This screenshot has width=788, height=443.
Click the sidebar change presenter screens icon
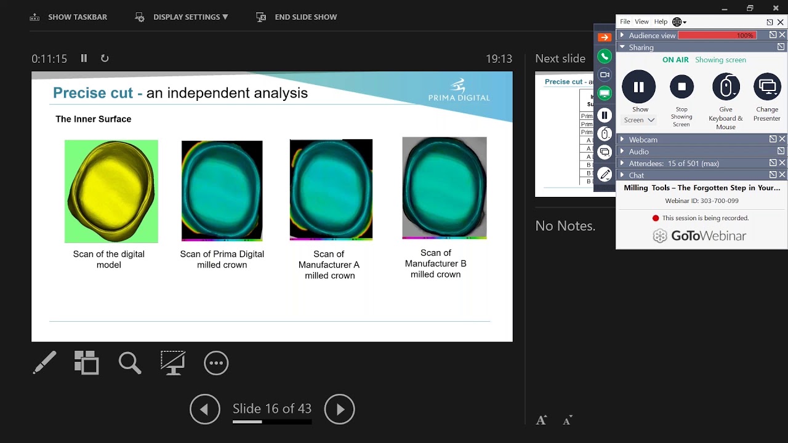coord(605,152)
